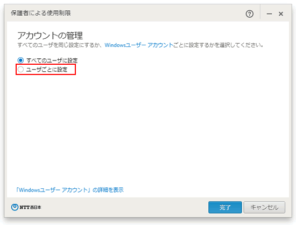Image resolution: width=296 pixels, height=225 pixels.
Task: Open 「Windowsユーザー アカウント」の詳細を表示 link
Action: click(x=70, y=190)
